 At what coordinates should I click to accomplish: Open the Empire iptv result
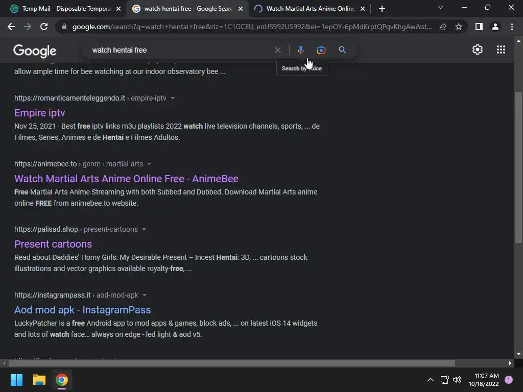tap(40, 113)
